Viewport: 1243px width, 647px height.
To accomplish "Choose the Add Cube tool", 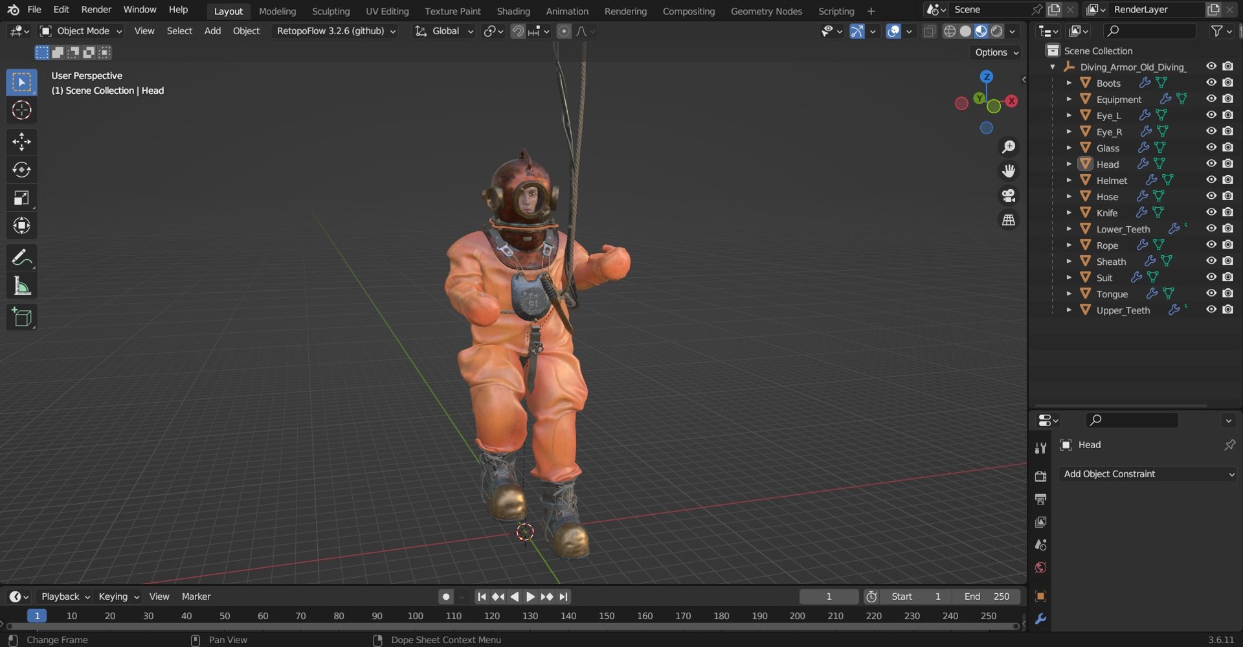I will click(x=21, y=317).
